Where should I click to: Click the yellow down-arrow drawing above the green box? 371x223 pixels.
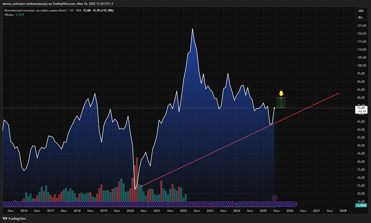click(x=281, y=94)
